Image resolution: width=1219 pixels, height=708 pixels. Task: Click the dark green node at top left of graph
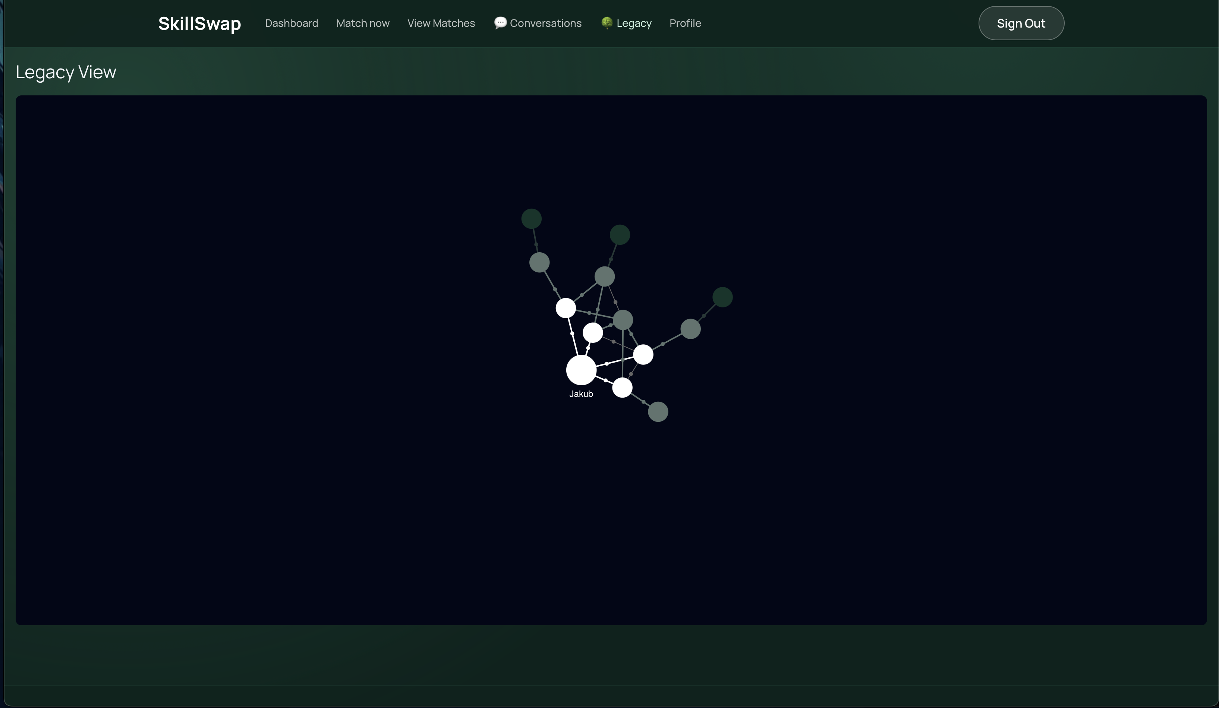[531, 219]
